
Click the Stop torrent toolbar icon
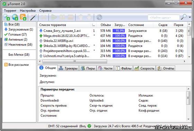click(71, 17)
